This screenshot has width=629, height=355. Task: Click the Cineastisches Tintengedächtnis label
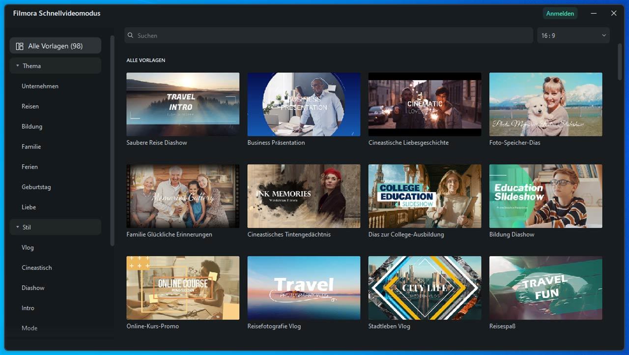(289, 235)
